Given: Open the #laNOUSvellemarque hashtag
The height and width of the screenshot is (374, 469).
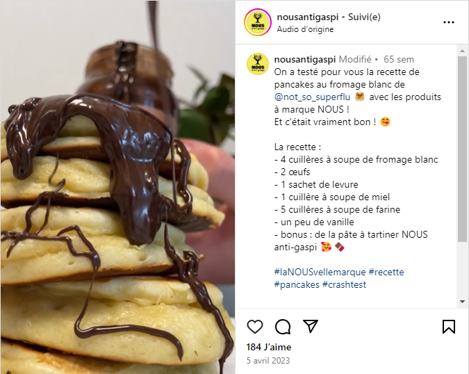Looking at the screenshot, I should 320,272.
